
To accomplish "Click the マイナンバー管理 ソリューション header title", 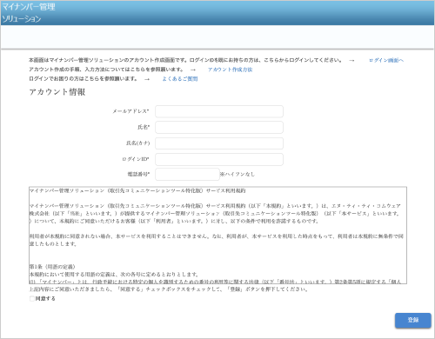I will click(x=29, y=13).
